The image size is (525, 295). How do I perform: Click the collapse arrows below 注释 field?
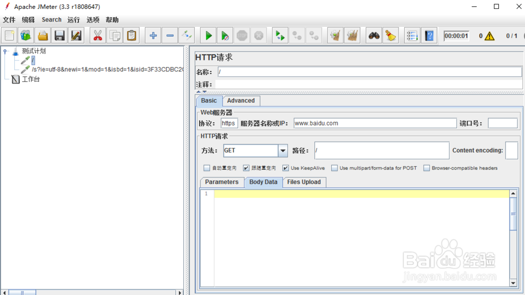tap(201, 91)
